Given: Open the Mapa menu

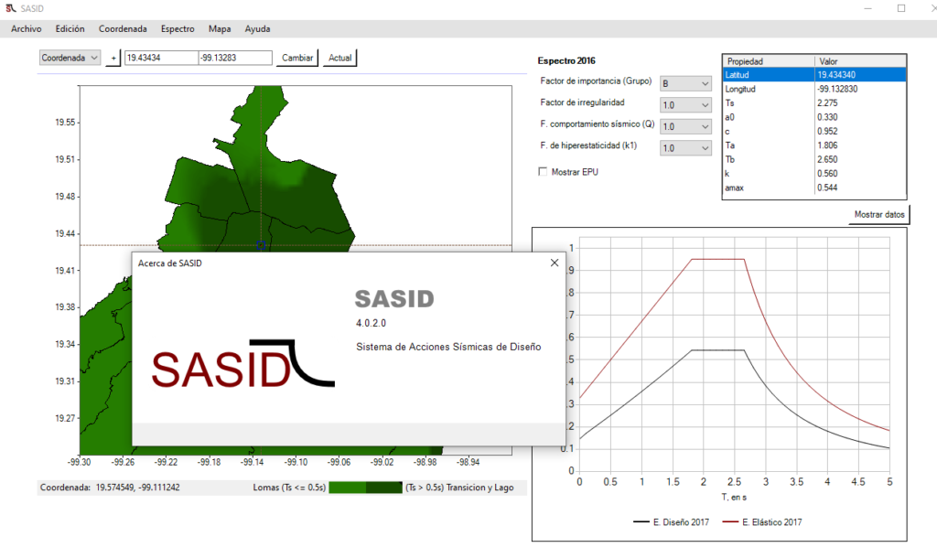Looking at the screenshot, I should tap(220, 28).
